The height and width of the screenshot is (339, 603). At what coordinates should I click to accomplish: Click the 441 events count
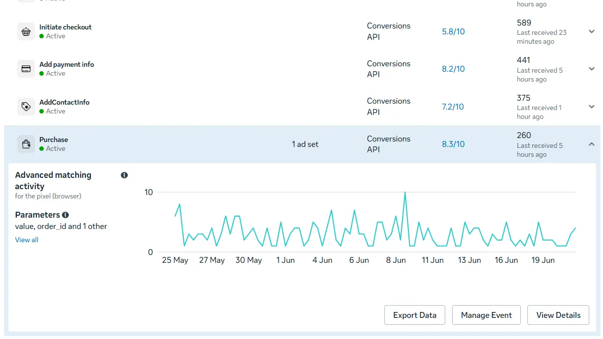[524, 60]
